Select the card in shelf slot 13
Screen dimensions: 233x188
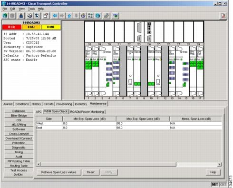pos(172,71)
